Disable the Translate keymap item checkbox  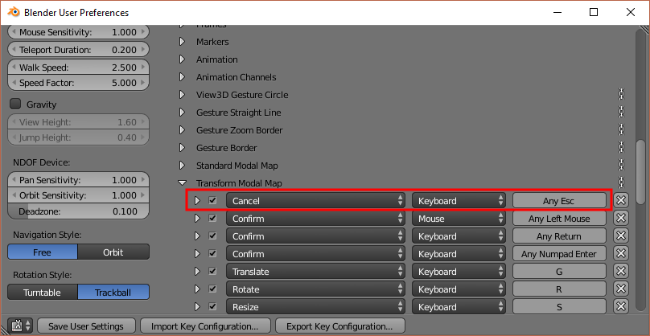(212, 272)
